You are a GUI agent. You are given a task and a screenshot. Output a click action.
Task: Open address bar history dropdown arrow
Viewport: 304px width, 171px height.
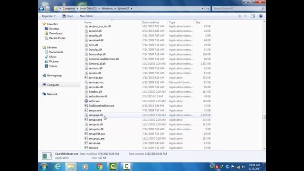click(x=203, y=9)
